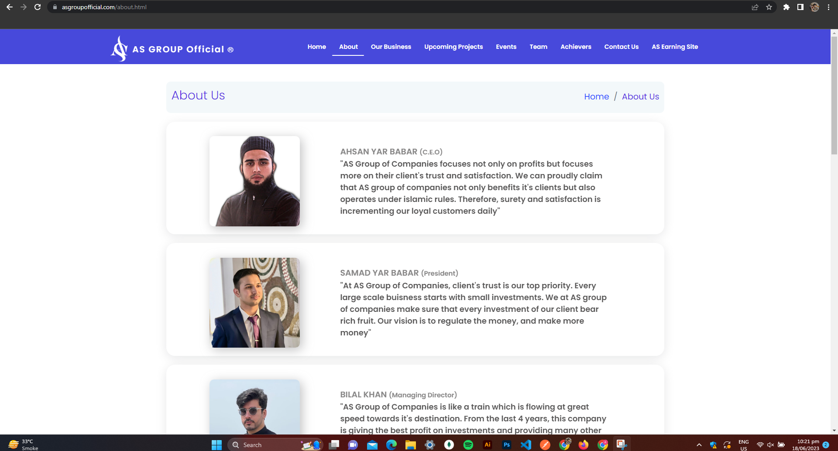Click the SAMAD YAR BABAR (President) heading
838x451 pixels.
(399, 273)
